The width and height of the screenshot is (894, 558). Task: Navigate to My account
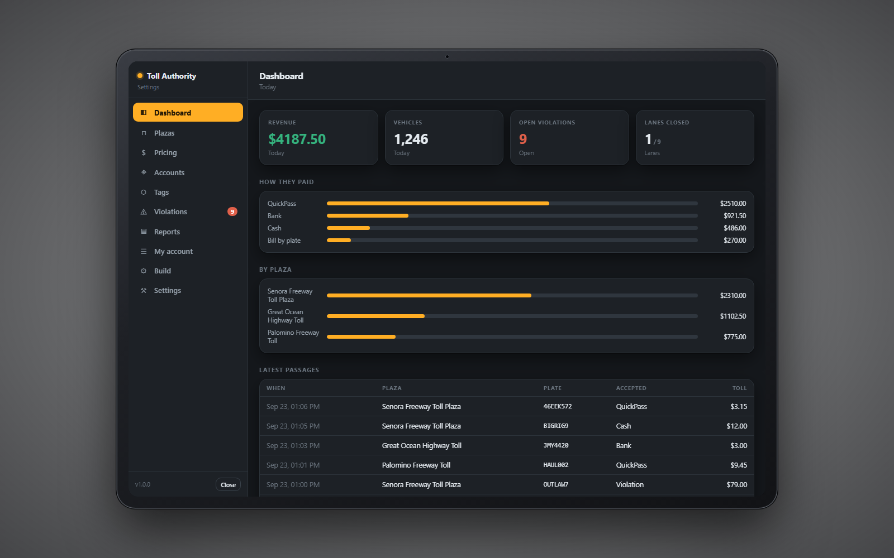pos(188,251)
